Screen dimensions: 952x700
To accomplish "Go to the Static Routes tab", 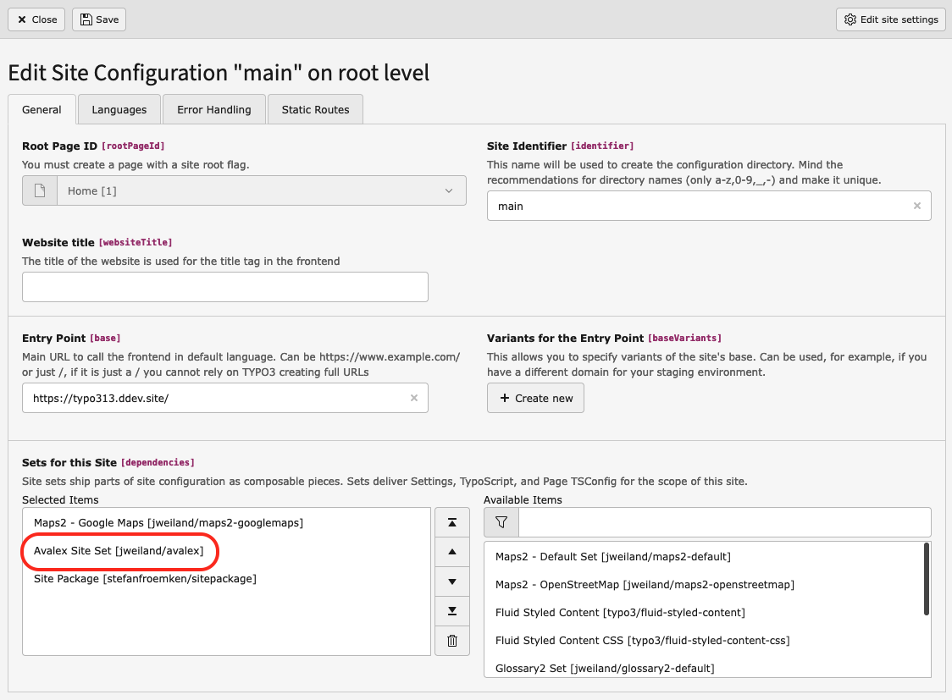I will click(x=315, y=109).
